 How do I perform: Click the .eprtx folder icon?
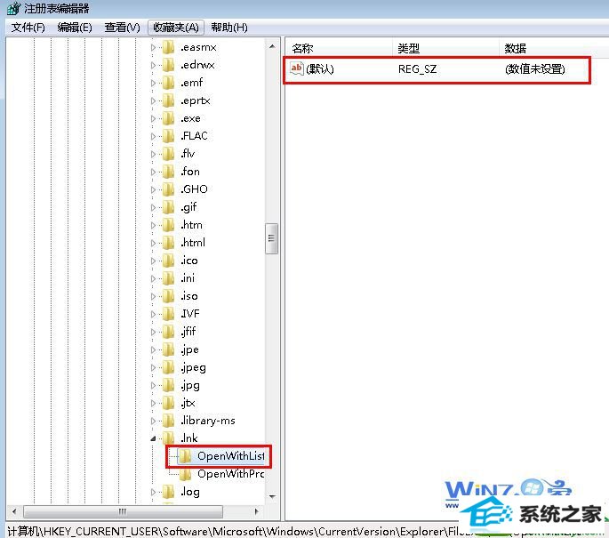169,100
